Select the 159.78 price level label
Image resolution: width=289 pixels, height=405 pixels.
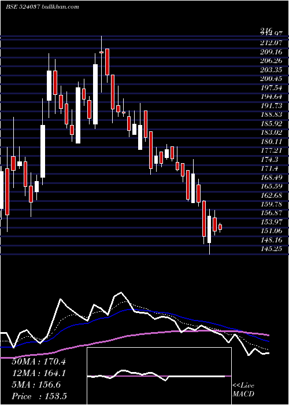point(271,204)
